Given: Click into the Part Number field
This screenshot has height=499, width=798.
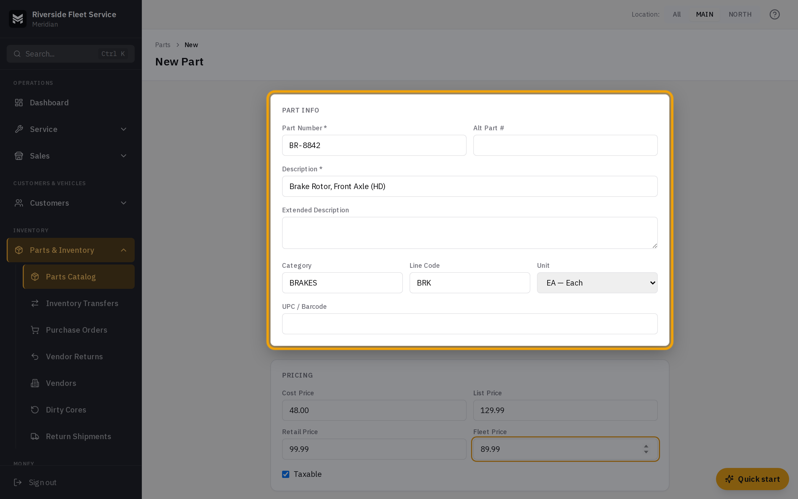Looking at the screenshot, I should coord(374,145).
